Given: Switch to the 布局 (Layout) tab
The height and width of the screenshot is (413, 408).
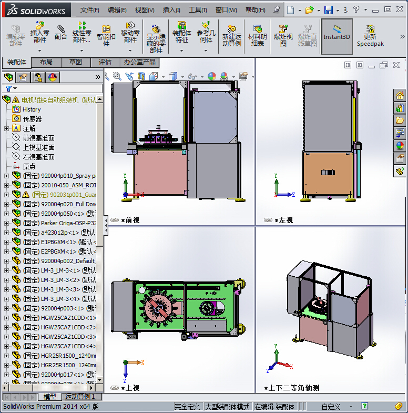Looking at the screenshot, I should [46, 62].
